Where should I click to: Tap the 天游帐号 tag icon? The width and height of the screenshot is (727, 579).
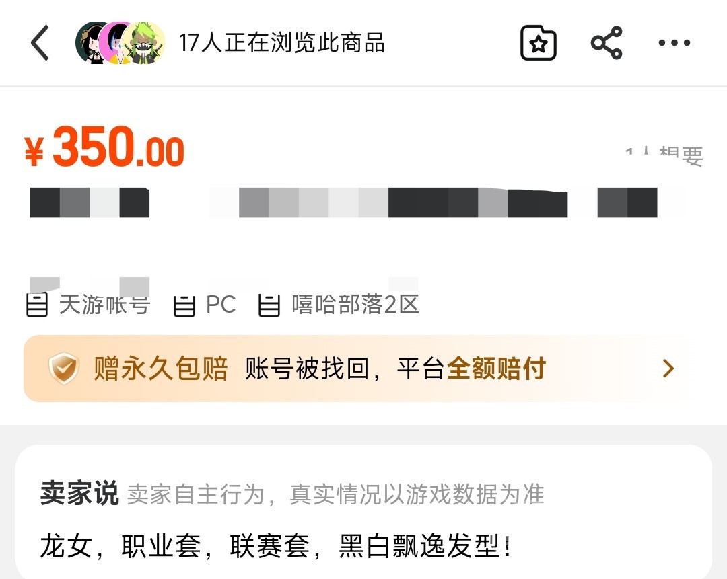click(37, 305)
